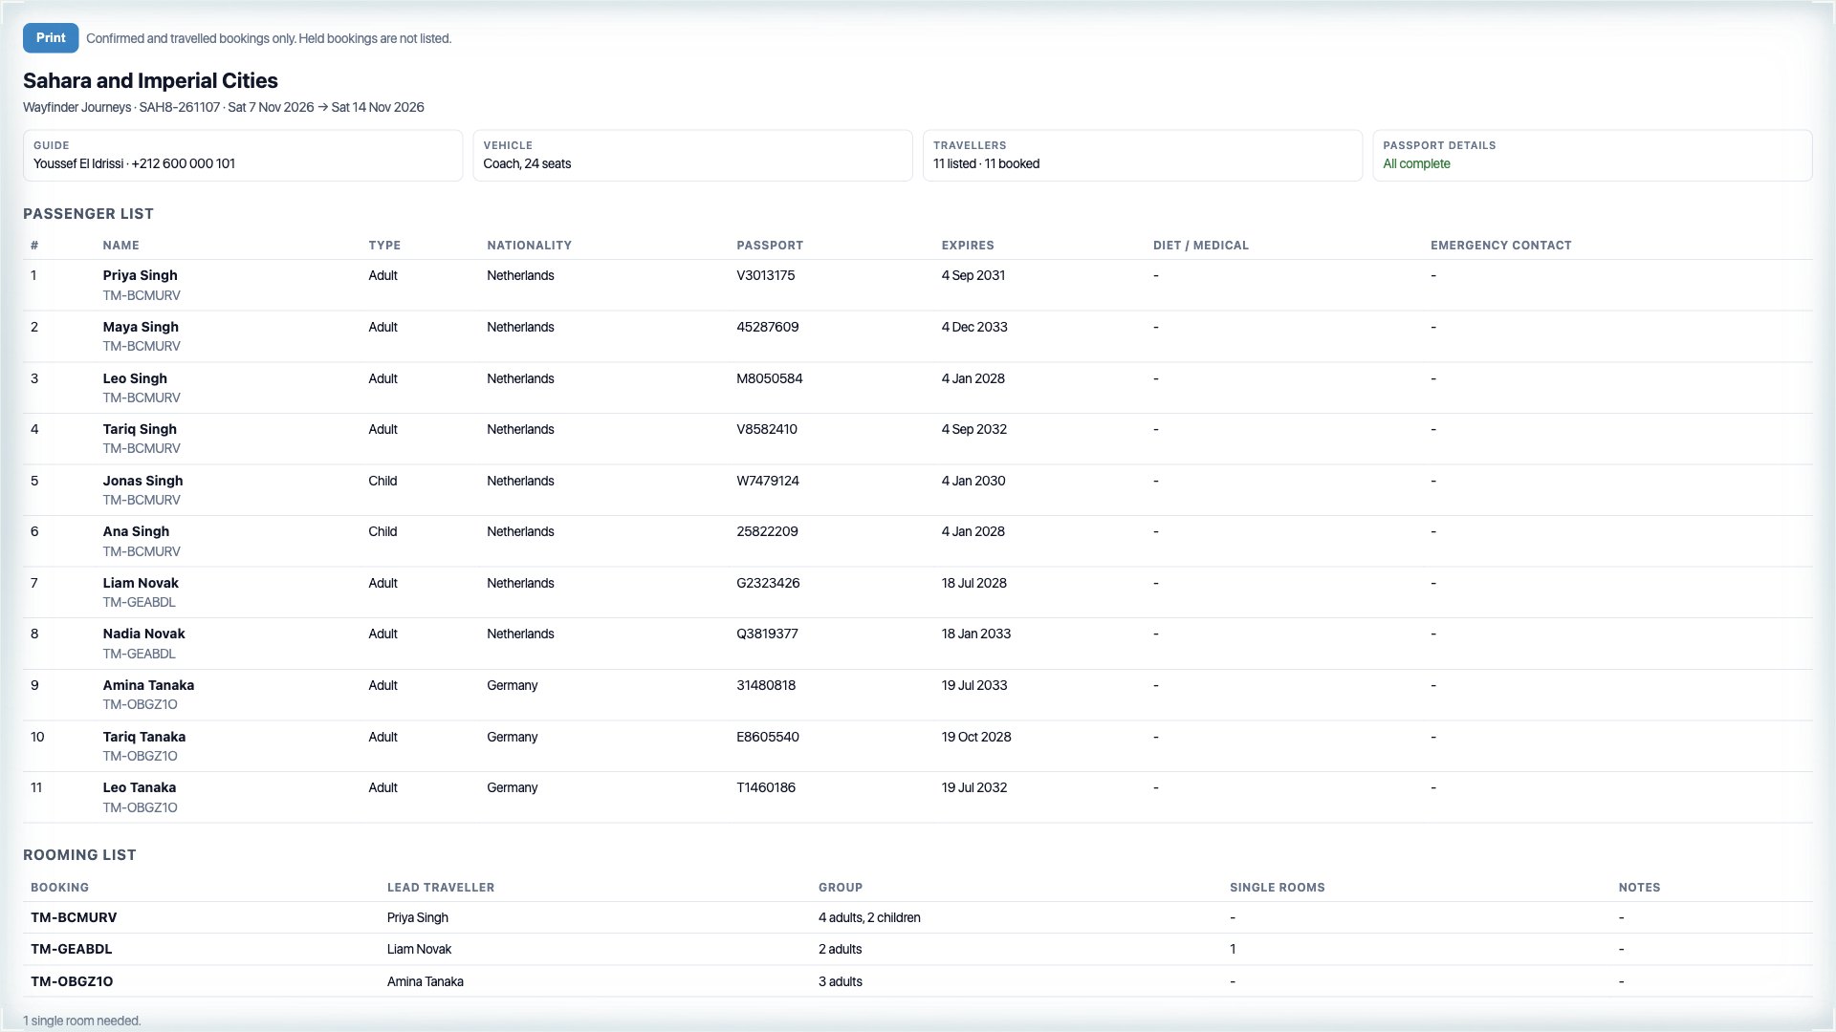Select Liam Novak in passenger list

click(141, 583)
